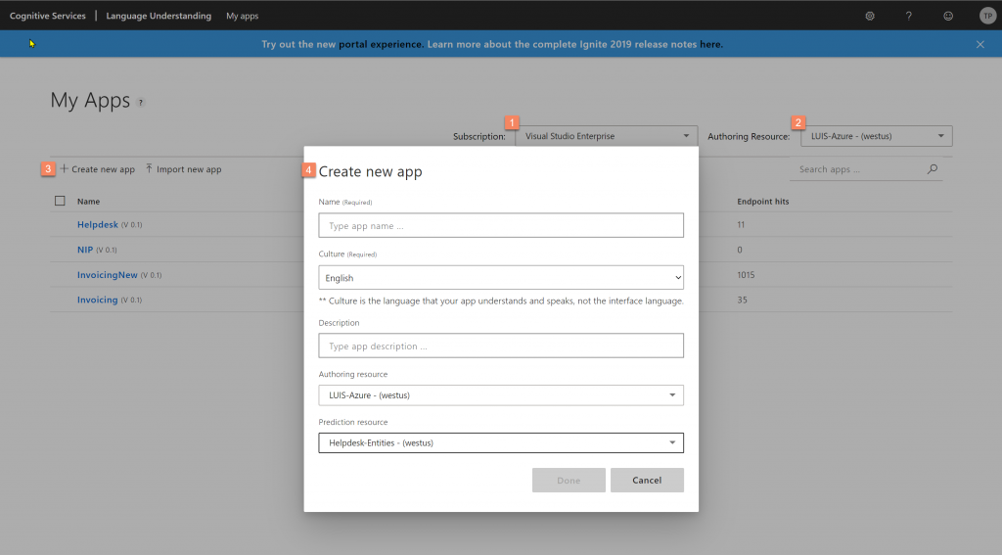Screen dimensions: 1002x555
Task: Click the My Apps help icon
Action: pyautogui.click(x=141, y=103)
